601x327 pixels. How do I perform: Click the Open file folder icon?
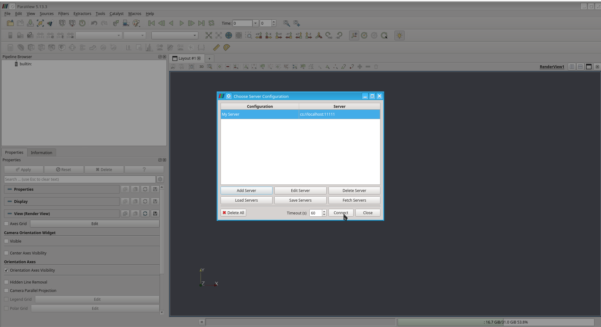[x=10, y=23]
